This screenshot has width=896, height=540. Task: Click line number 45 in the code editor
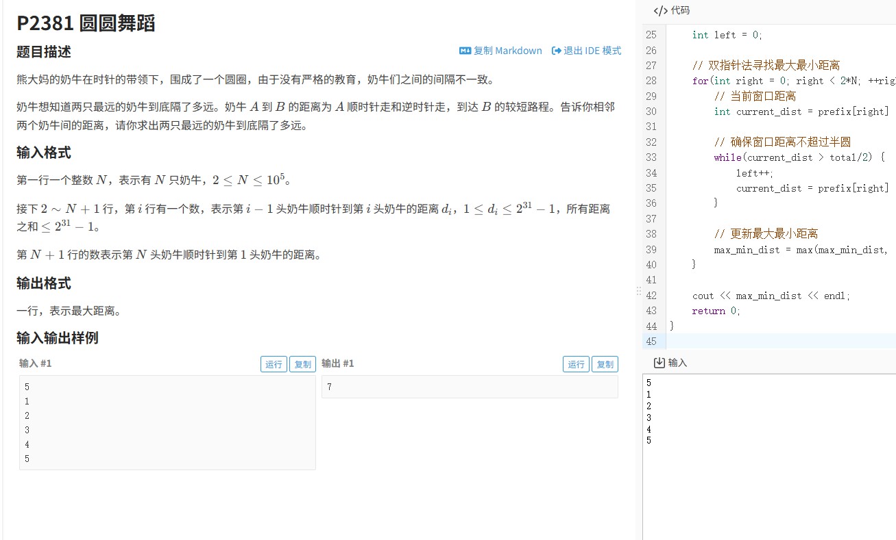click(651, 341)
